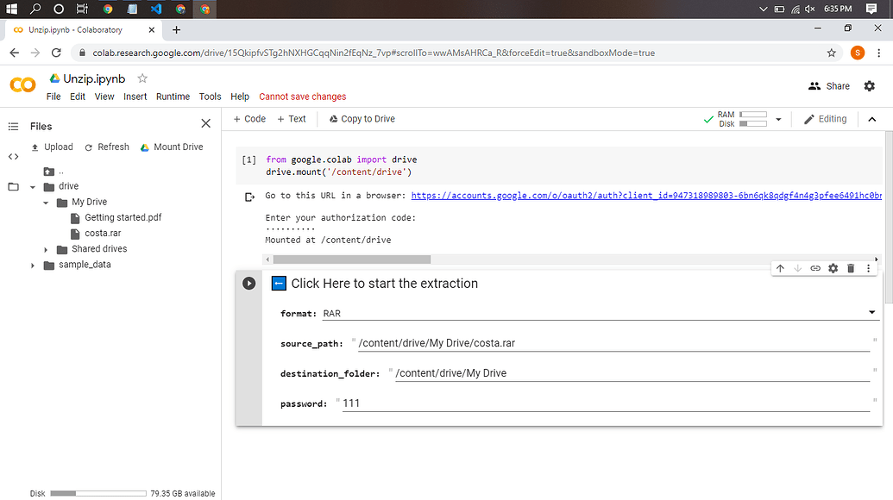Mount Google Drive from the Files panel

coord(172,147)
